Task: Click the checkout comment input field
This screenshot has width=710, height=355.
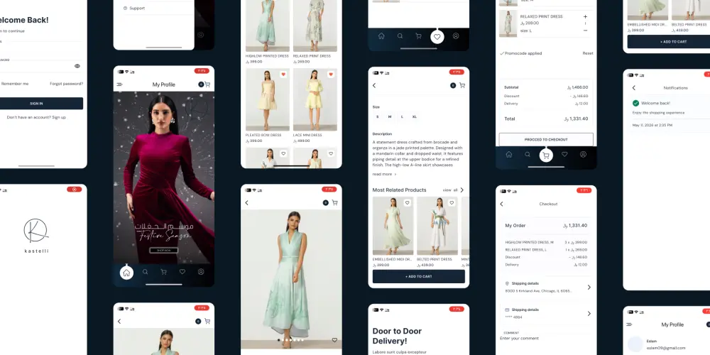Action: pyautogui.click(x=547, y=338)
